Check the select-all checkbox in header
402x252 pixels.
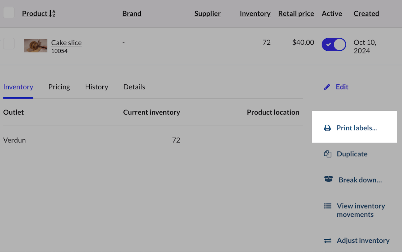(x=9, y=13)
